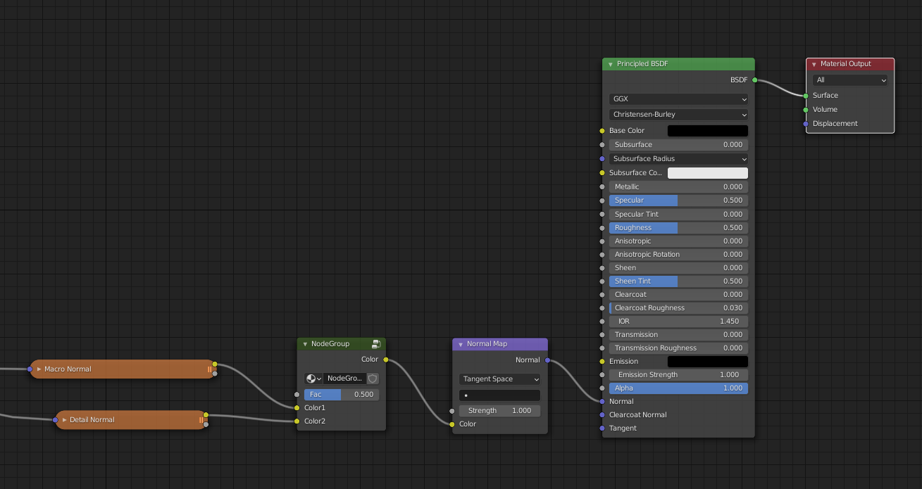Click the Color output socket on NodeGroup
Viewport: 922px width, 489px height.
[385, 360]
